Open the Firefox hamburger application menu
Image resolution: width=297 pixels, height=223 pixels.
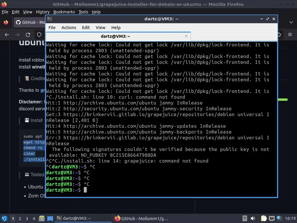point(290,35)
